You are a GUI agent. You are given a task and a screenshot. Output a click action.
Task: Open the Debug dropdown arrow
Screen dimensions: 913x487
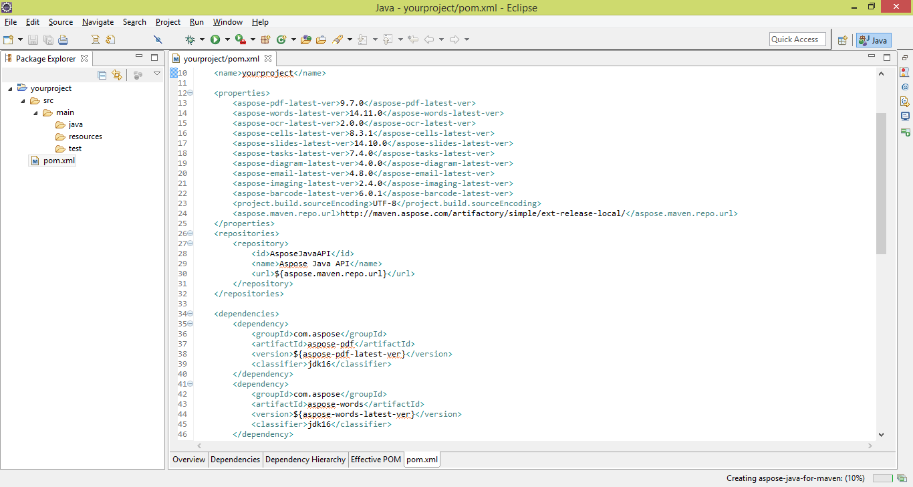point(203,39)
